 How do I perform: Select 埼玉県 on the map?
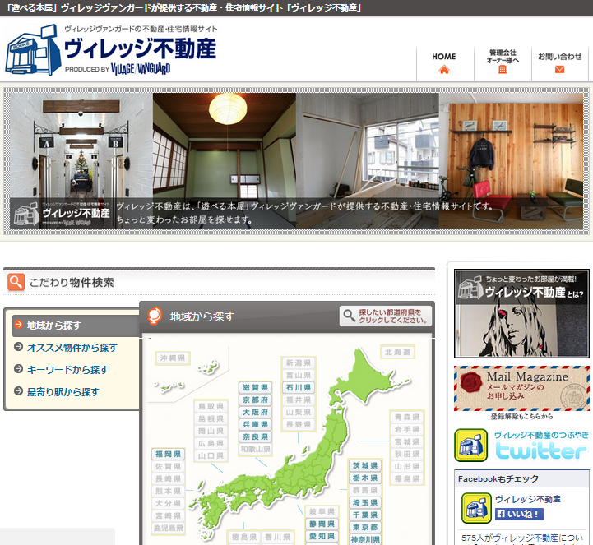point(365,503)
